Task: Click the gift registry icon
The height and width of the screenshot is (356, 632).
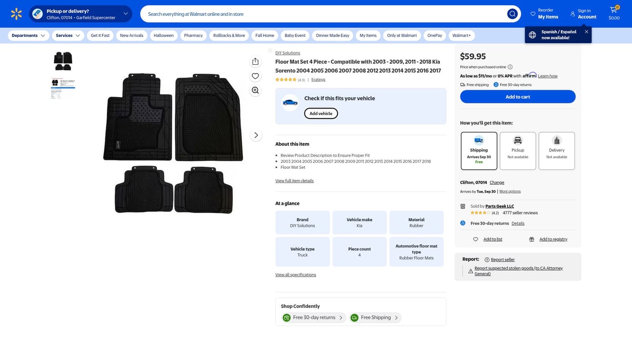Action: tap(531, 239)
